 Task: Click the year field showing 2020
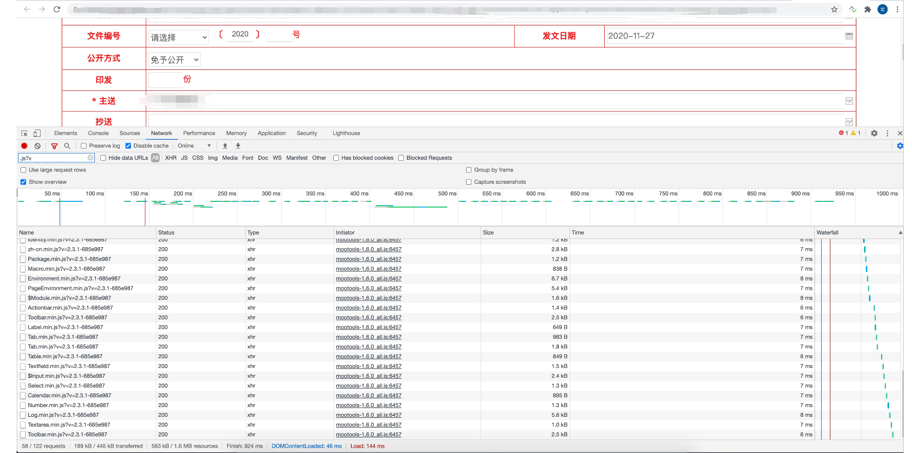tap(240, 34)
